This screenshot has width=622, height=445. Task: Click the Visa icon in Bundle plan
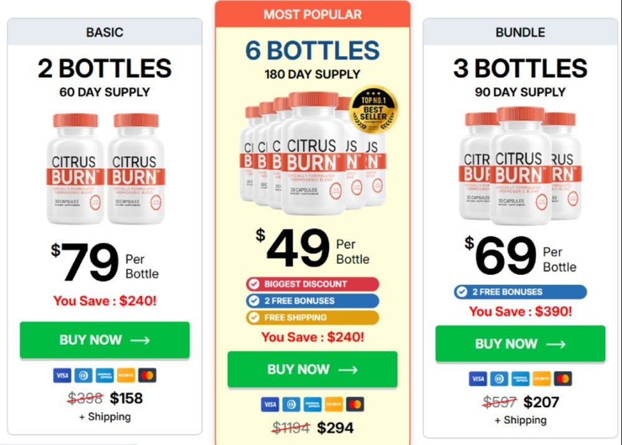point(478,378)
